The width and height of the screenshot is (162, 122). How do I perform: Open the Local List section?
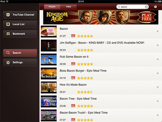20,24
